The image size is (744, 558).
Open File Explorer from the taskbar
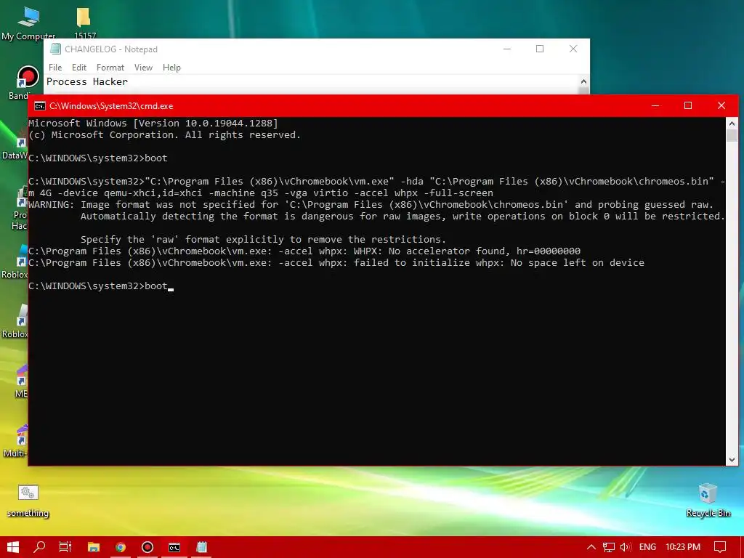pyautogui.click(x=94, y=547)
